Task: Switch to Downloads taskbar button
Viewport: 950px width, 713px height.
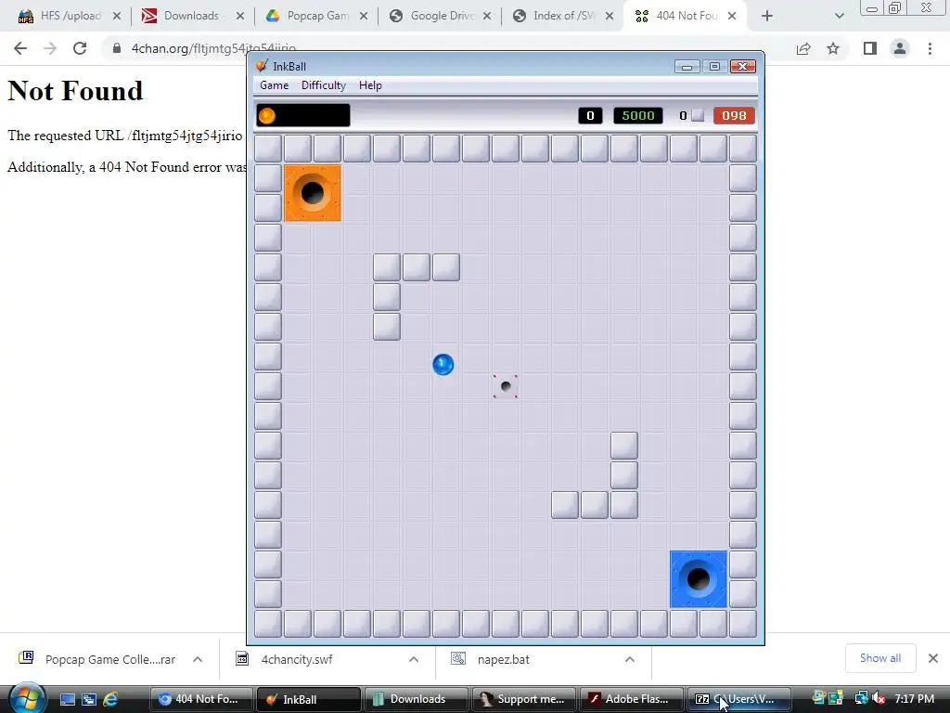Action: pyautogui.click(x=417, y=699)
